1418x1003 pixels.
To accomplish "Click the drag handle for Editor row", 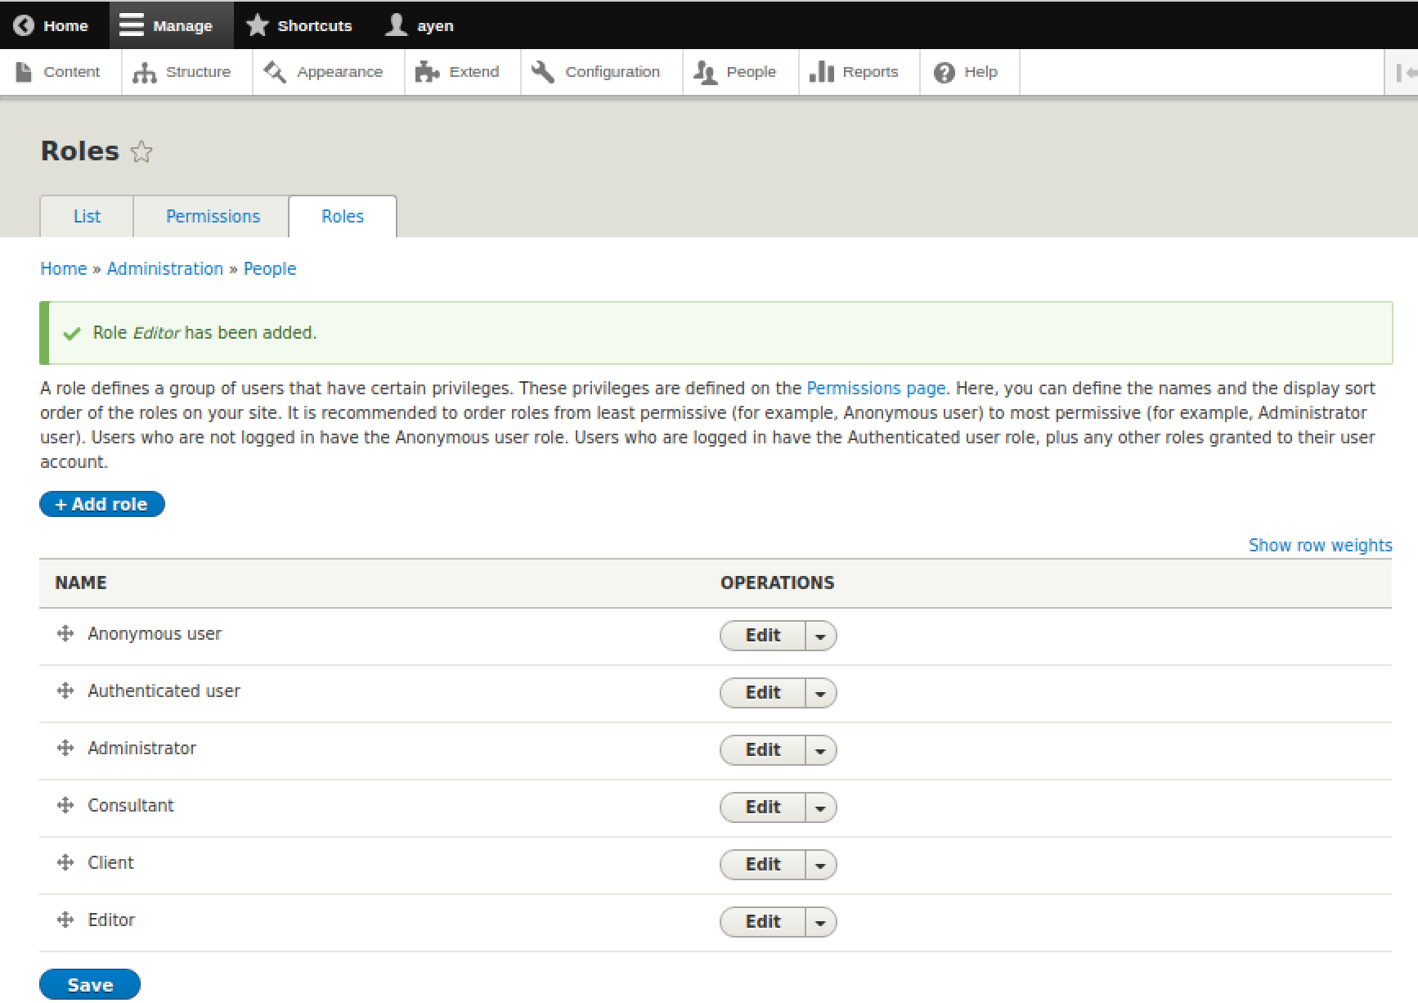I will click(x=65, y=920).
